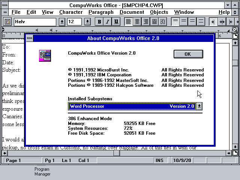The image size is (240, 180).
Task: Click the horizontal scrollbar right arrow
Action: (229, 153)
